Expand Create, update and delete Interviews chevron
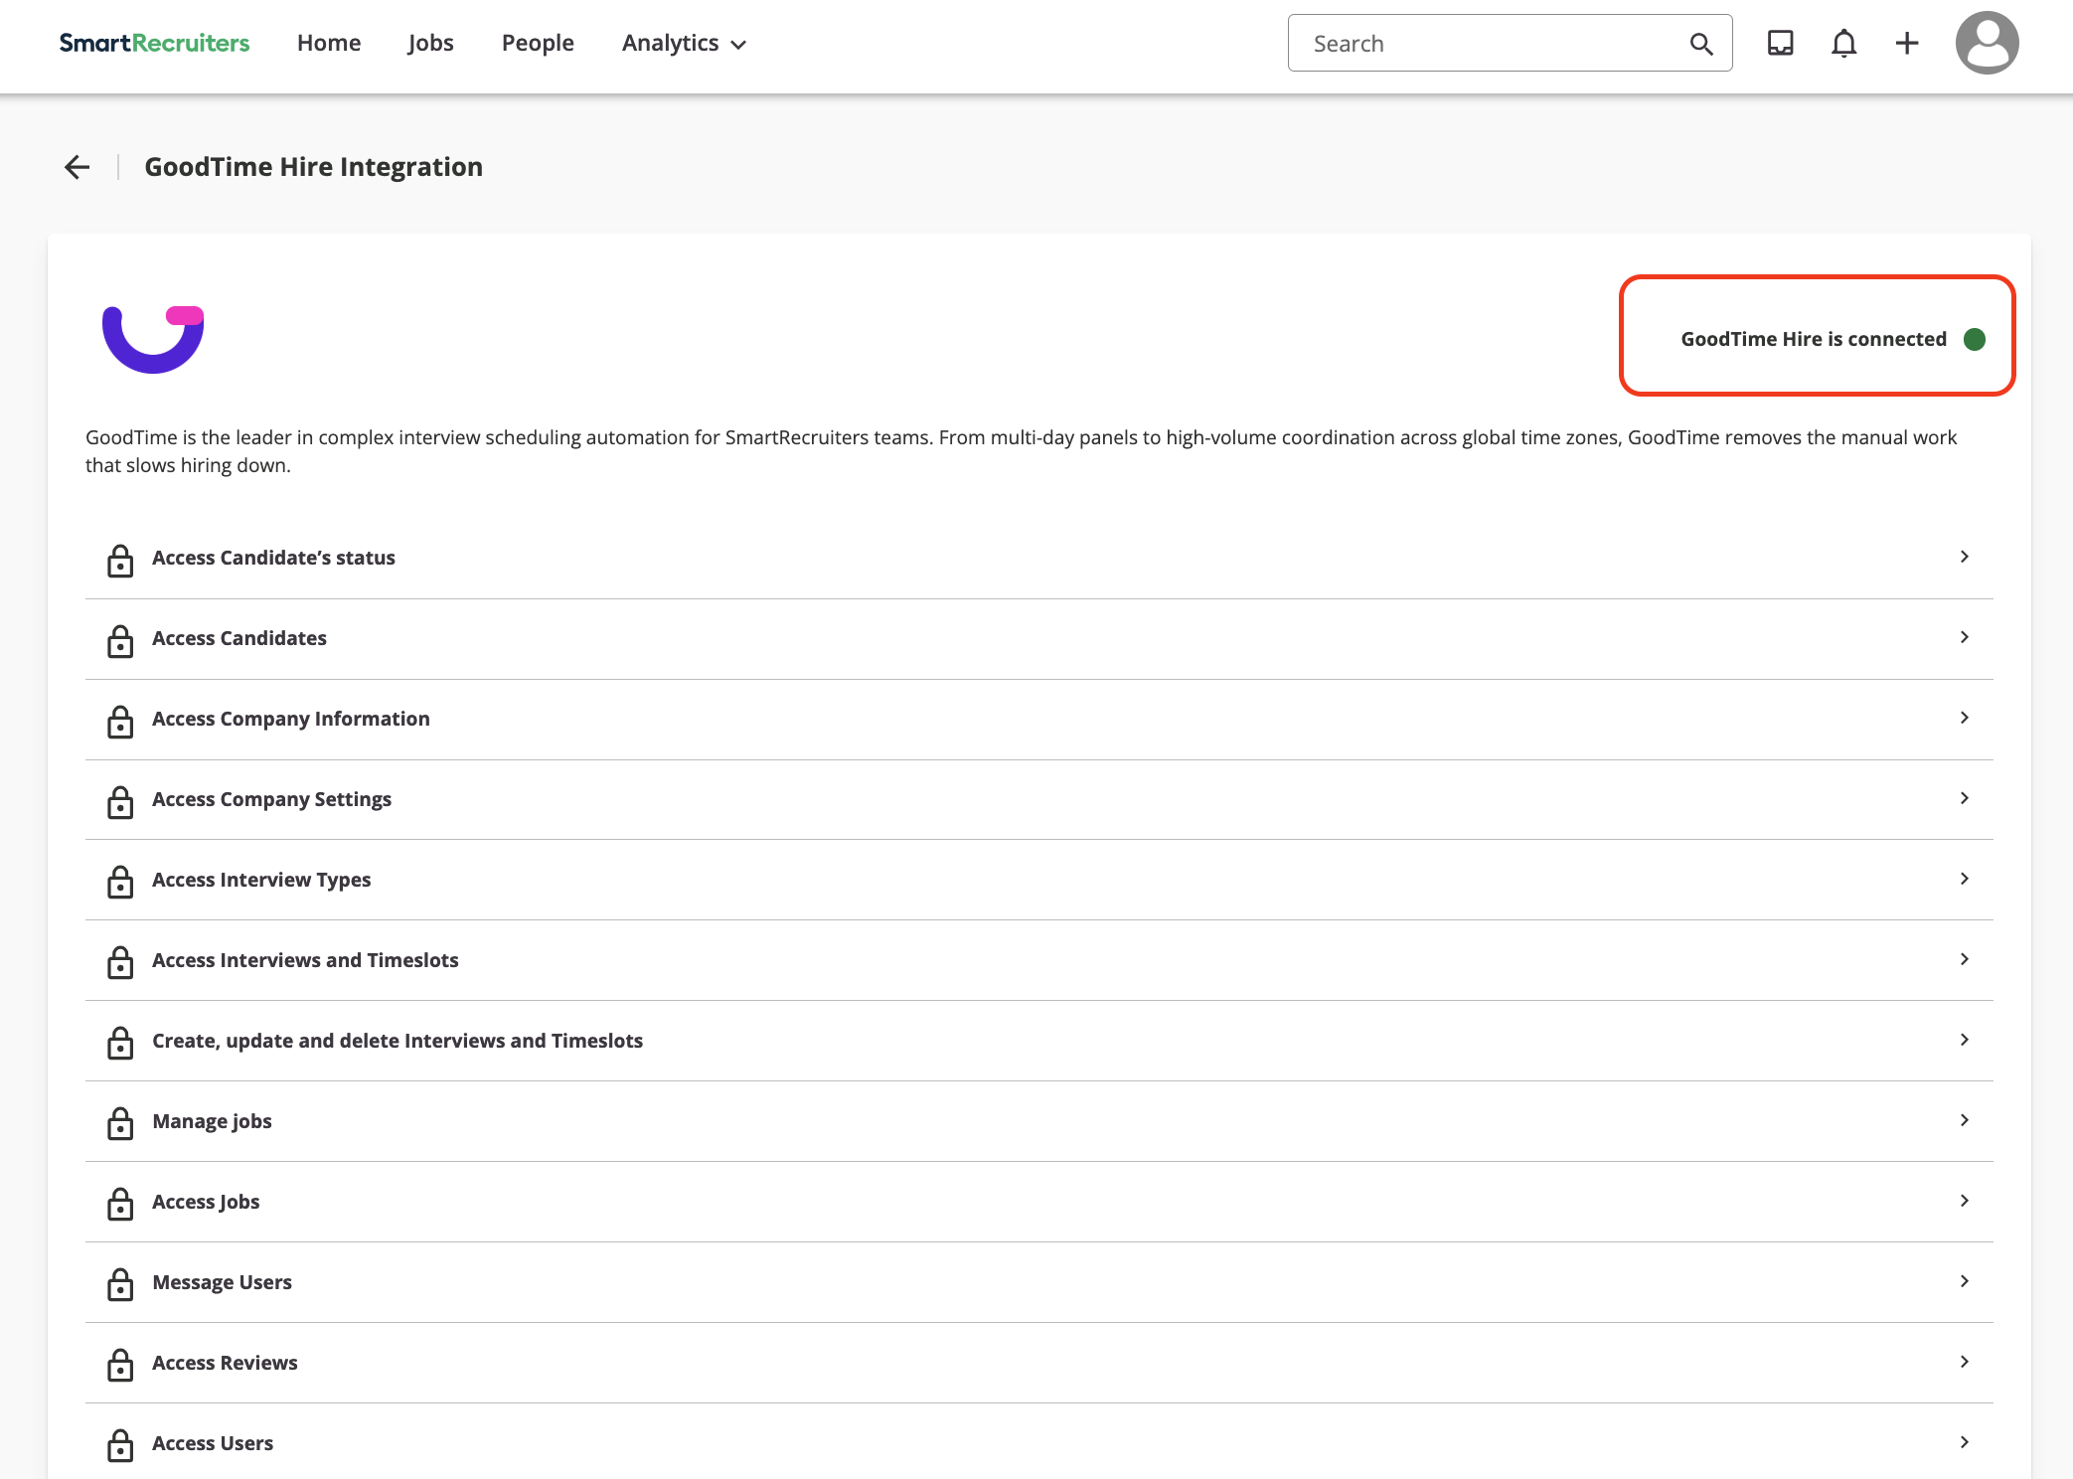Viewport: 2073px width, 1479px height. [x=1965, y=1040]
